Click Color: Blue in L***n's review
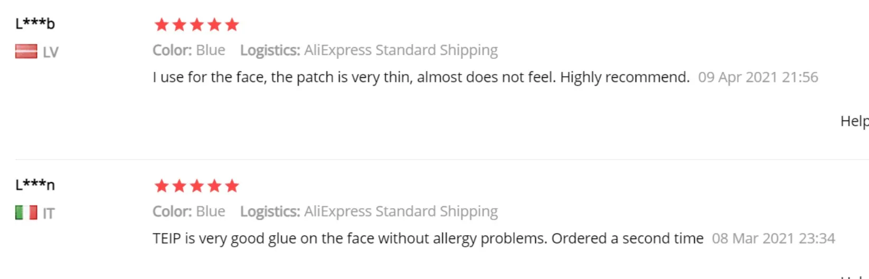 pos(189,211)
